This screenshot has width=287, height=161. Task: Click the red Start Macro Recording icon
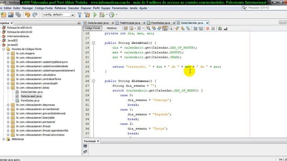coord(208,28)
